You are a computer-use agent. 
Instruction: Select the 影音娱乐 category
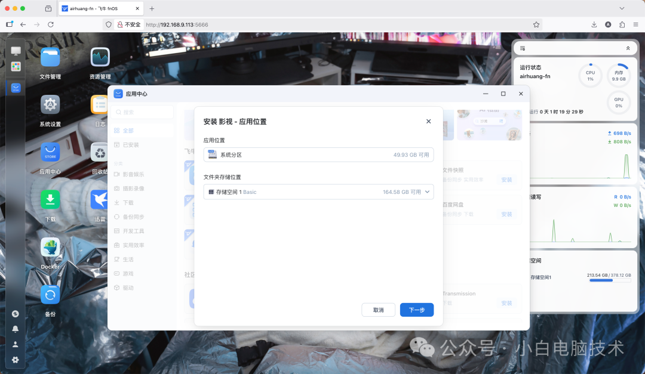tap(142, 174)
